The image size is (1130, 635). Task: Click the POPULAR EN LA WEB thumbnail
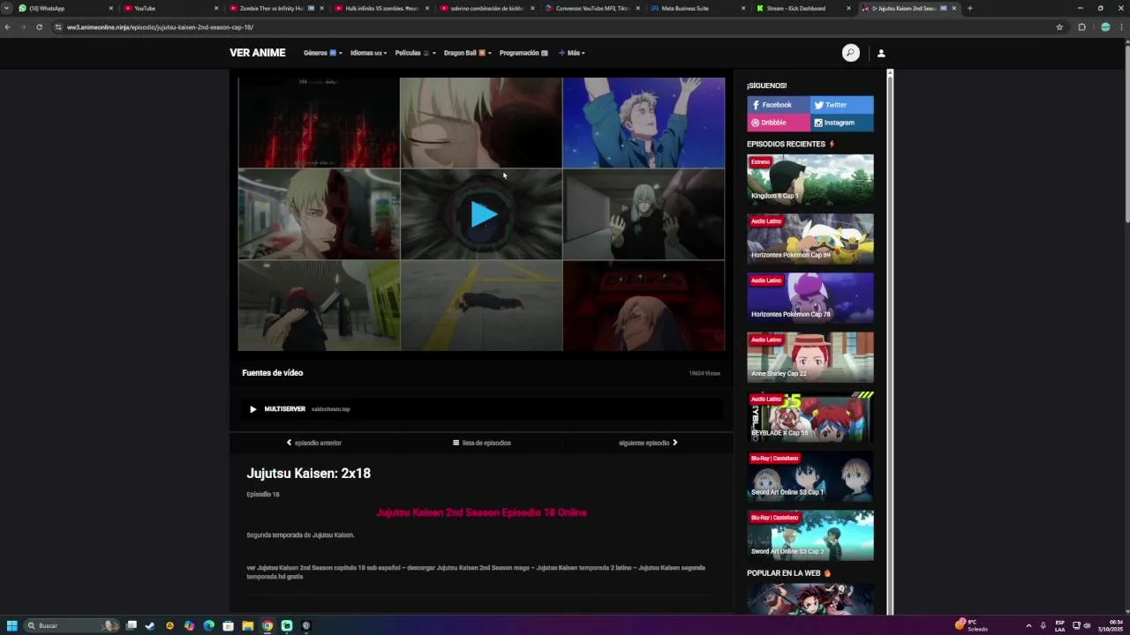810,599
